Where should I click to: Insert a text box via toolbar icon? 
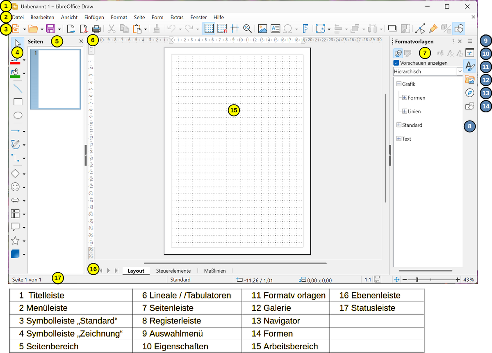(275, 29)
